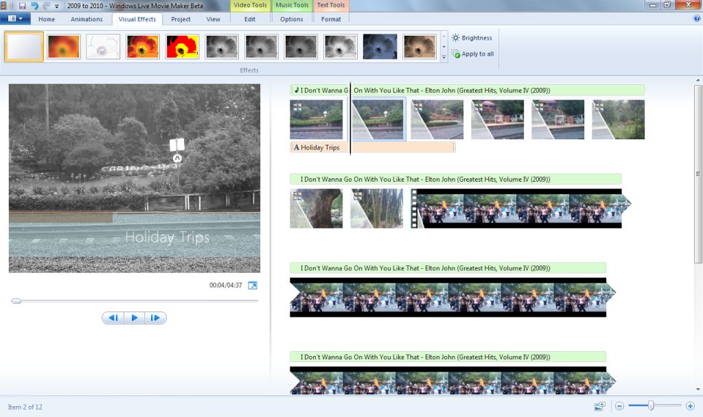Apply the fourth high-contrast grayscale effect
Image resolution: width=703 pixels, height=417 pixels.
[341, 47]
